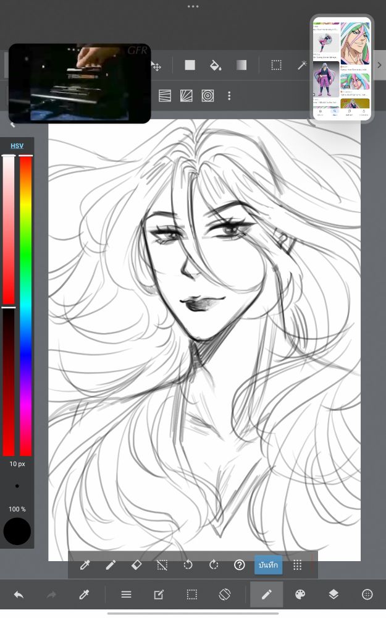Open the edit pencil-square menu
This screenshot has width=386, height=618.
pos(159,595)
